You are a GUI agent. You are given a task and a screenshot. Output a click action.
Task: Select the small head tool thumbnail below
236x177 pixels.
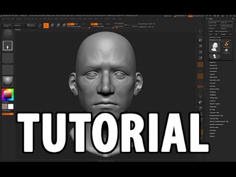coord(214,57)
